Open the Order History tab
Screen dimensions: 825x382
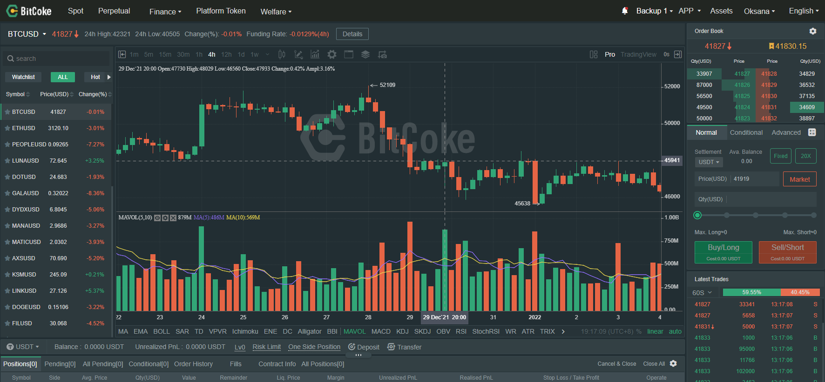(193, 364)
